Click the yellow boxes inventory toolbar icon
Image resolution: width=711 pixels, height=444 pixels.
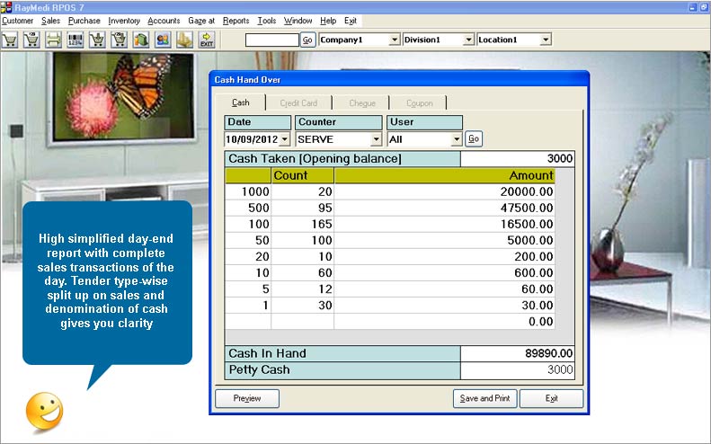[184, 40]
